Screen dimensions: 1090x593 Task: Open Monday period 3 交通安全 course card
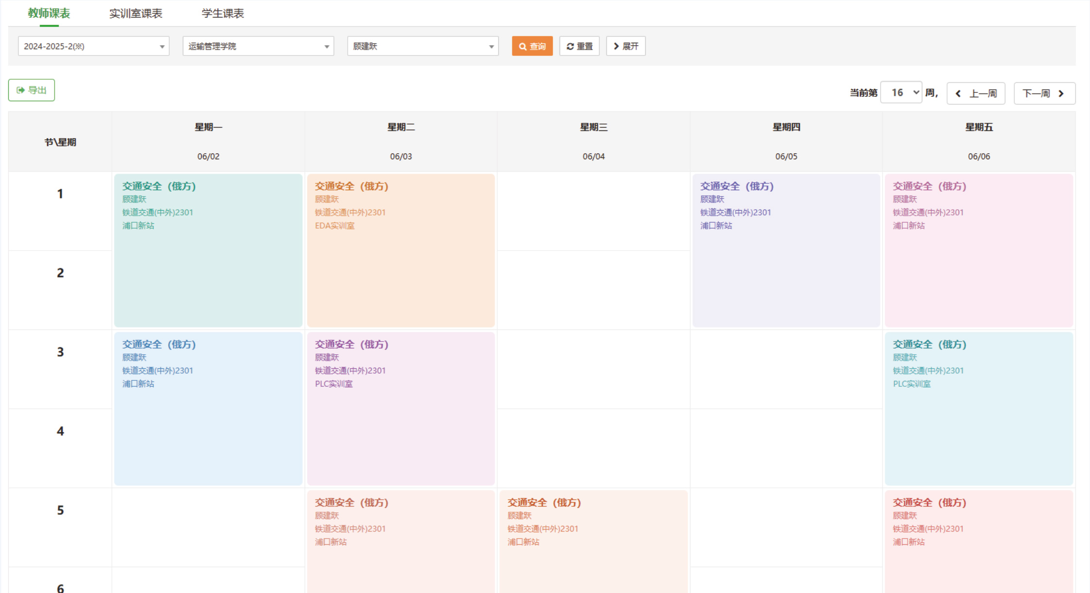208,409
